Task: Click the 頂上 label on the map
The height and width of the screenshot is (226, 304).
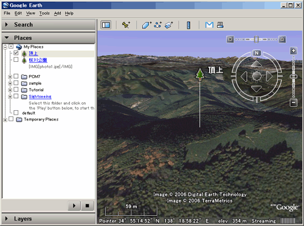Action: pos(215,70)
